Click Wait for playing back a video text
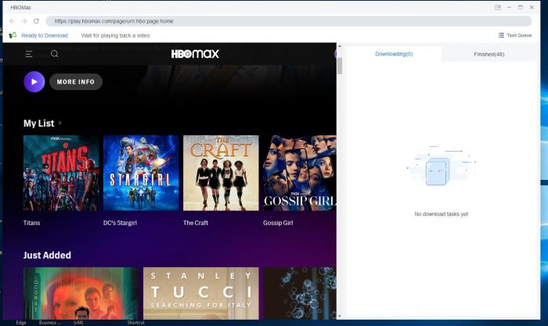This screenshot has width=548, height=326. (115, 35)
